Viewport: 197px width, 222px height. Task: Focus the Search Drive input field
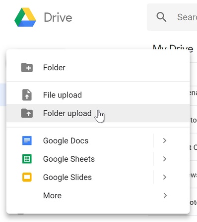coord(172,17)
